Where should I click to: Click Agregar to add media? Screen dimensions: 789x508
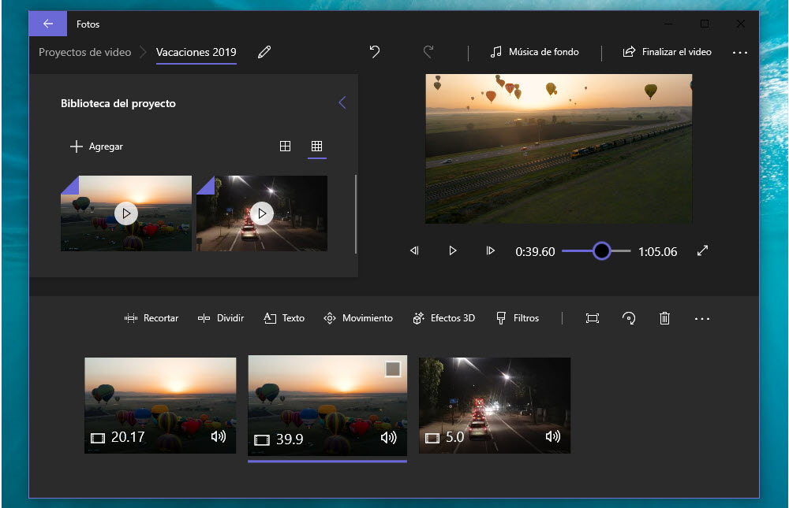[x=96, y=146]
